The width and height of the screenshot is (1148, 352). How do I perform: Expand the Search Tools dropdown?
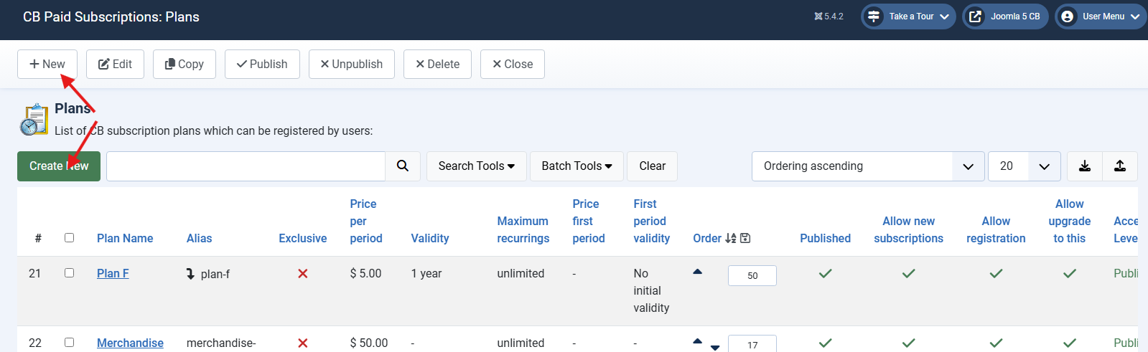[x=476, y=166]
